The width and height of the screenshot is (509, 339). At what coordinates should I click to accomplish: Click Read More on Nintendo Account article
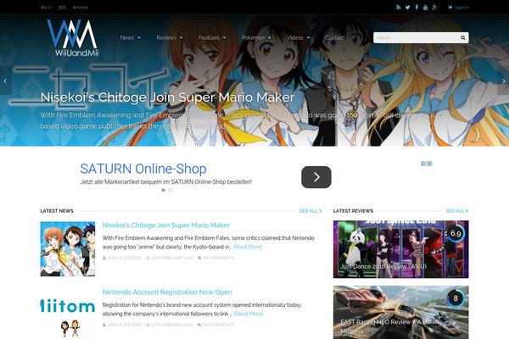[249, 314]
